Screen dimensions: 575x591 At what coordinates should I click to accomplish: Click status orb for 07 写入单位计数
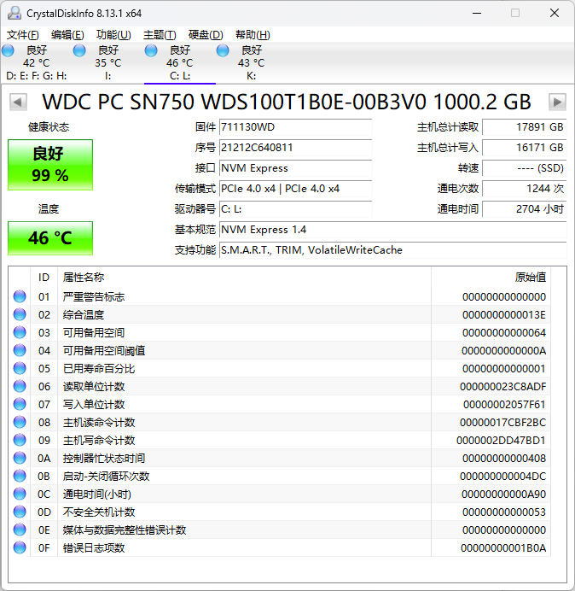tap(20, 405)
